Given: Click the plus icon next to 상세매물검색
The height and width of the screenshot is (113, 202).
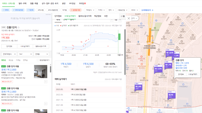Looking at the screenshot, I should pyautogui.click(x=152, y=10).
